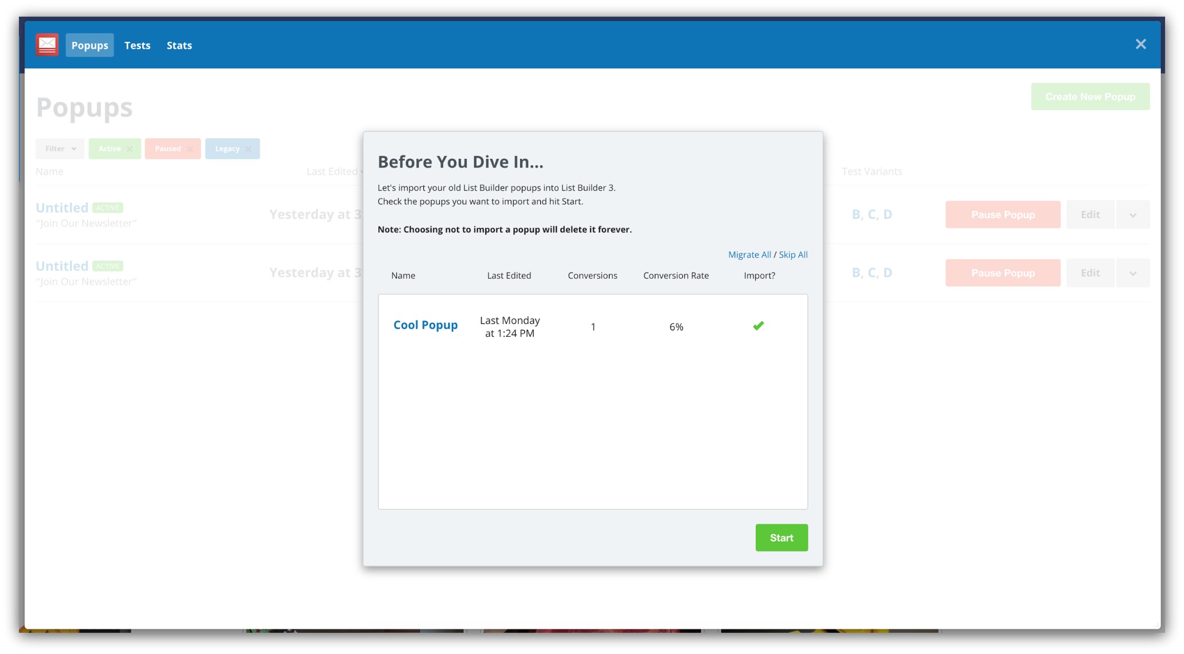1184x654 pixels.
Task: Open the second Untitled popup link
Action: (62, 266)
